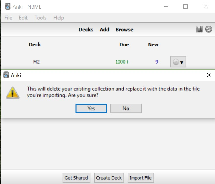
Task: Open the M2 deck gear options dropdown
Action: point(178,62)
